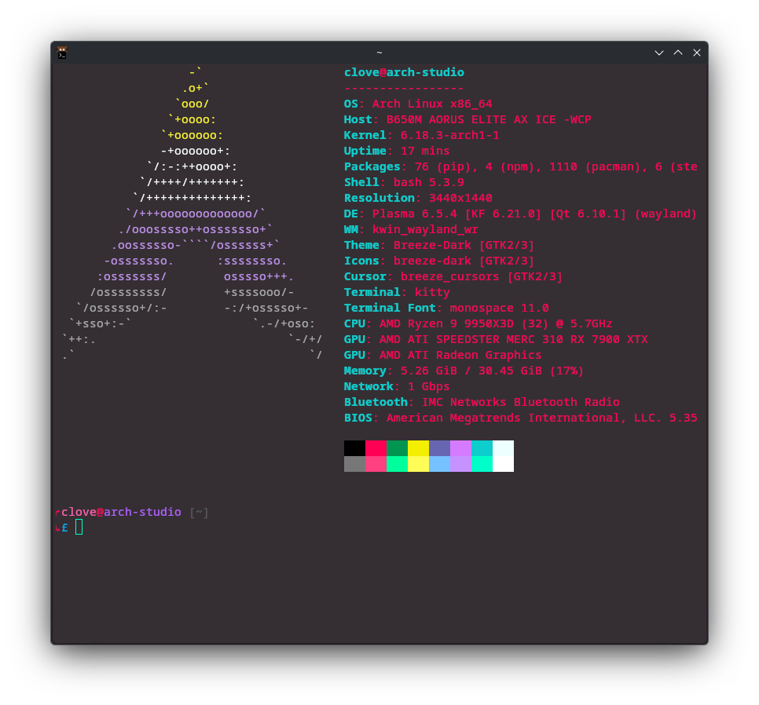Select the pure white swatch in bottom row

503,464
